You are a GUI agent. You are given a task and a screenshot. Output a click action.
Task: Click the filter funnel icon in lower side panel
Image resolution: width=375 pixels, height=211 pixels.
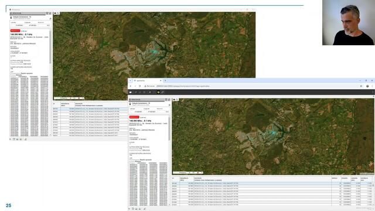click(166, 100)
